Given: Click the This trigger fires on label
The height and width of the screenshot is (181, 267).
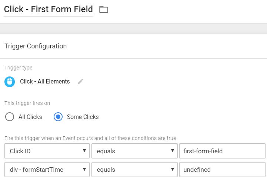Looking at the screenshot, I should 27,103.
